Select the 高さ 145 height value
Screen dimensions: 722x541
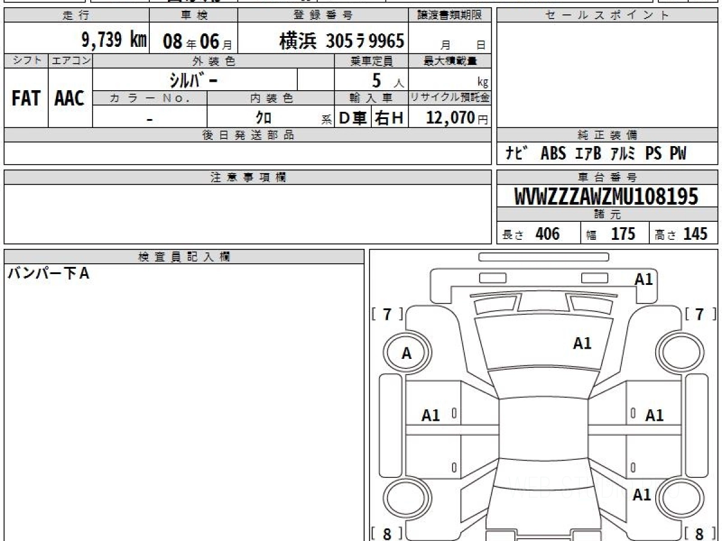[682, 234]
